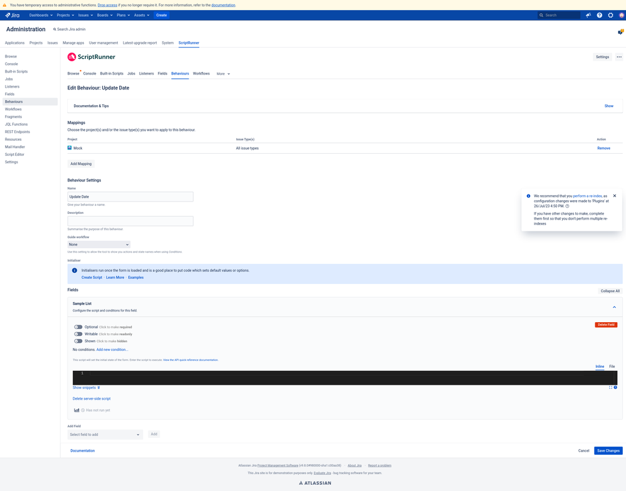Open JQL Functions in left sidebar
The height and width of the screenshot is (491, 626).
pyautogui.click(x=16, y=124)
